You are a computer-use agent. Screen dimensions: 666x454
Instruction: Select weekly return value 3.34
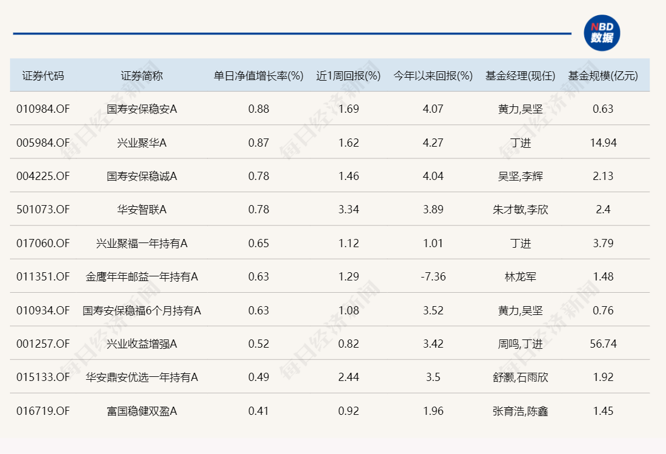click(348, 209)
